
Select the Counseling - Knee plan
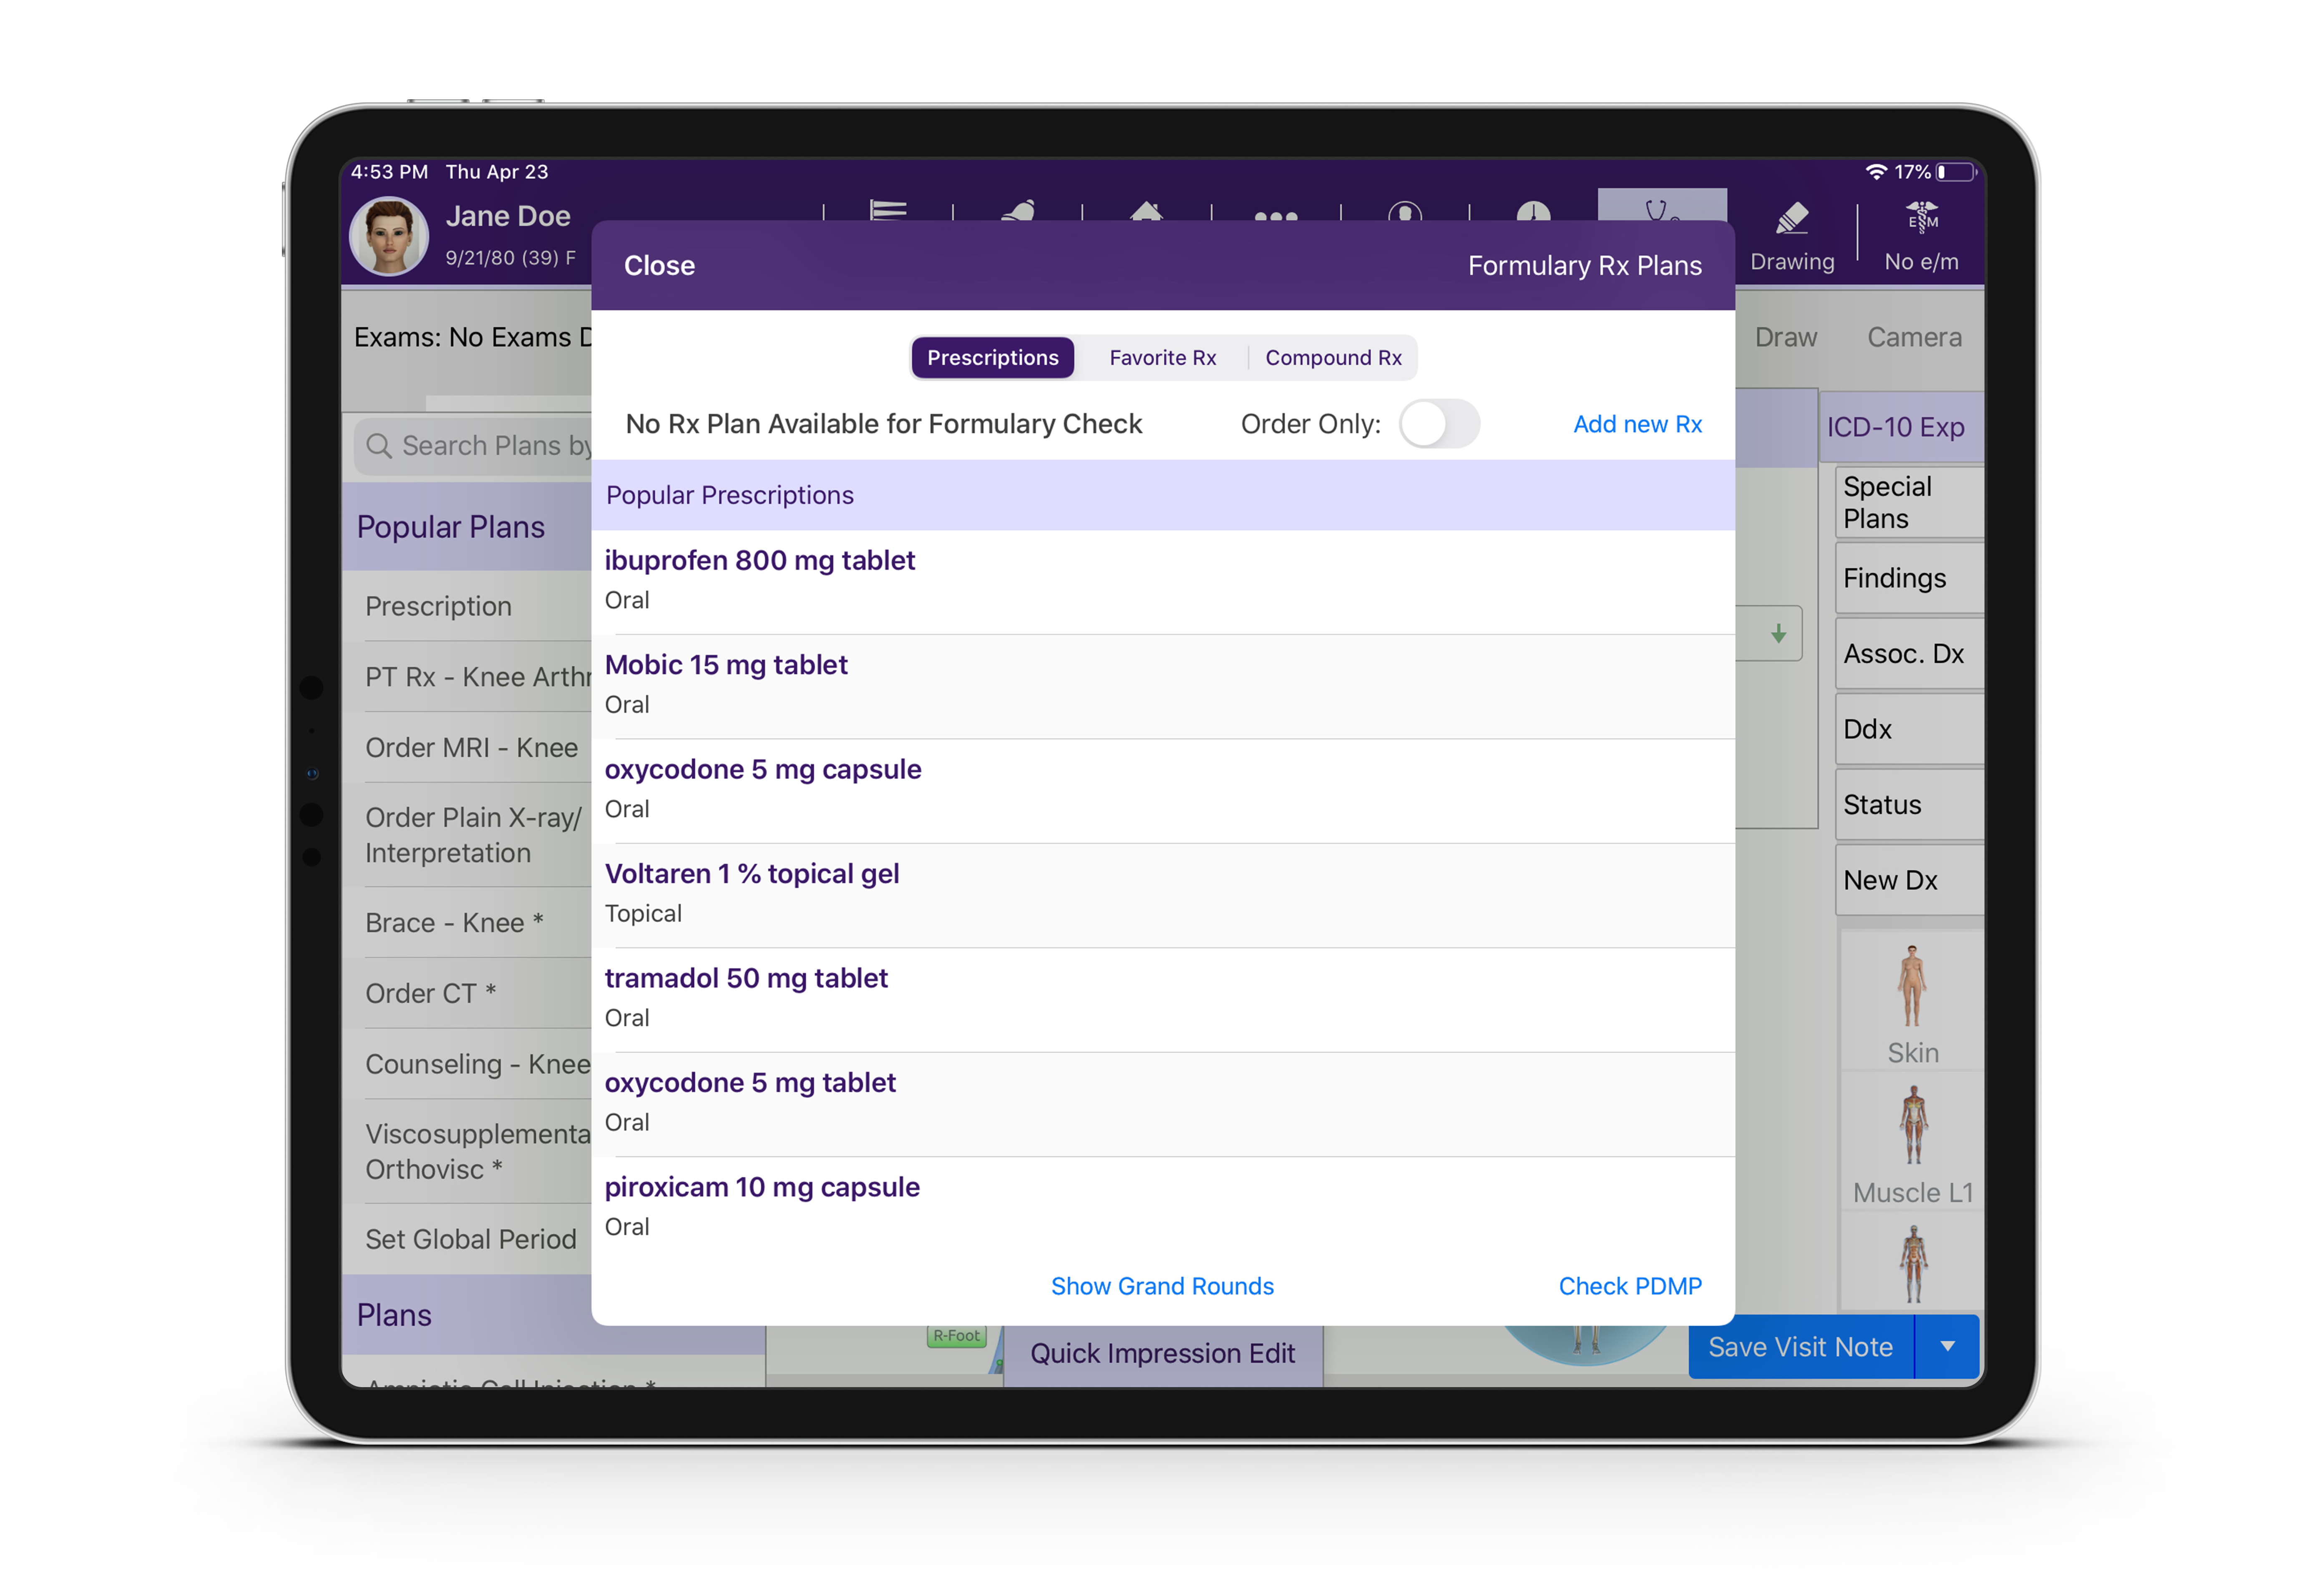[x=467, y=1064]
